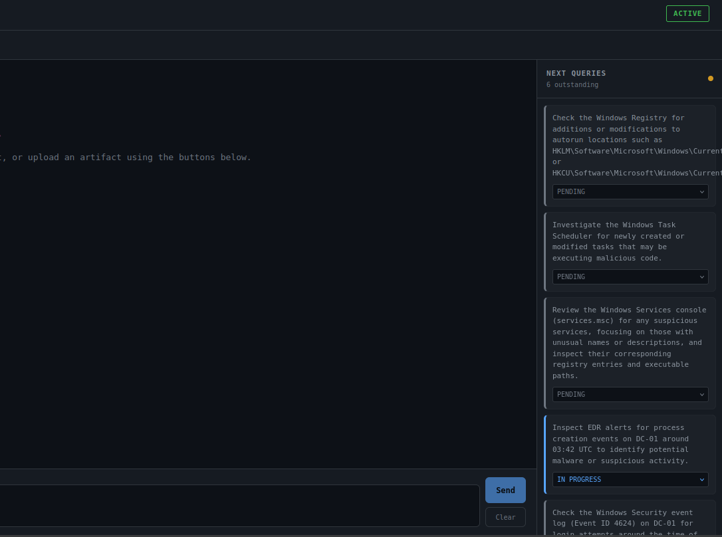722x537 pixels.
Task: Click the orange status dot beside Next Queries
Action: [710, 78]
